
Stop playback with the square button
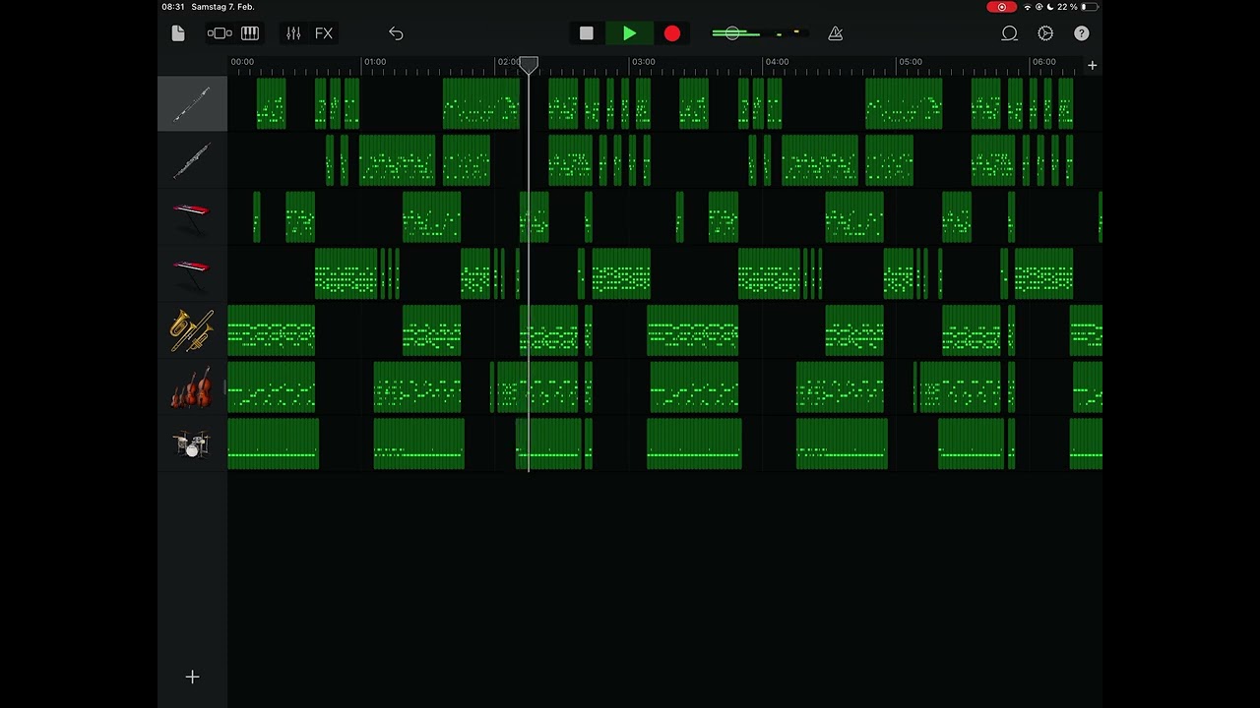(x=587, y=33)
